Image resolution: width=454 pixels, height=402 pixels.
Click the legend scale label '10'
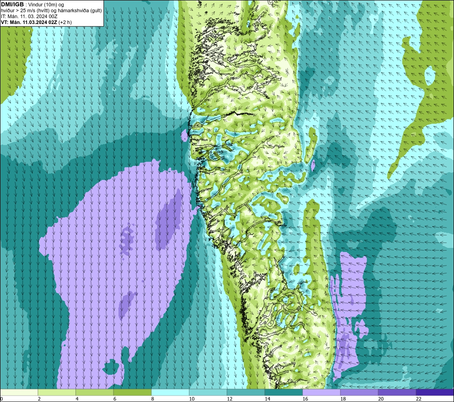[x=192, y=399]
